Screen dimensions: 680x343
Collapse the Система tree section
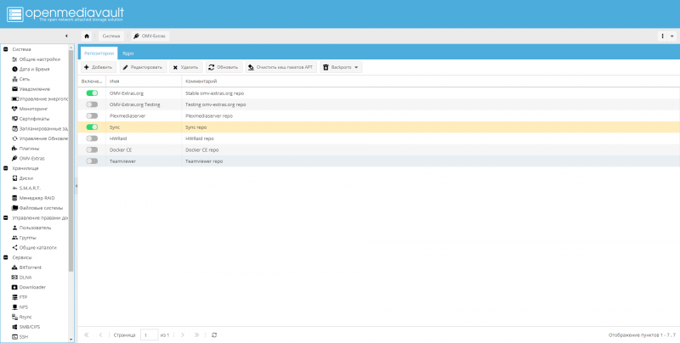[6, 49]
